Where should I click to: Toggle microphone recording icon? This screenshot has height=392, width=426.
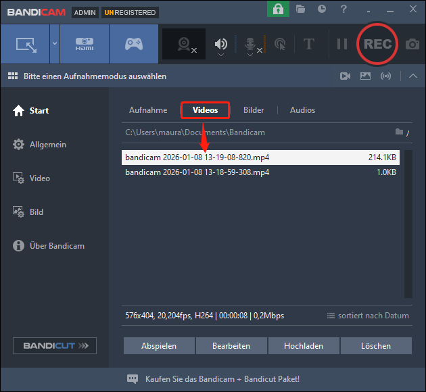point(250,43)
